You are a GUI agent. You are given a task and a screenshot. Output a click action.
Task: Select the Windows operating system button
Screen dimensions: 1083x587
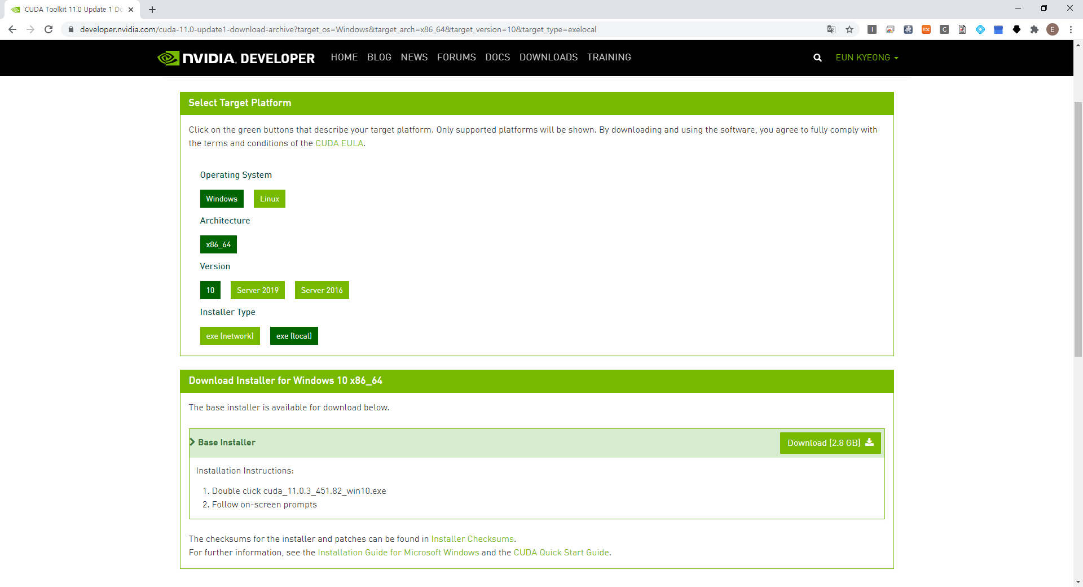click(222, 199)
